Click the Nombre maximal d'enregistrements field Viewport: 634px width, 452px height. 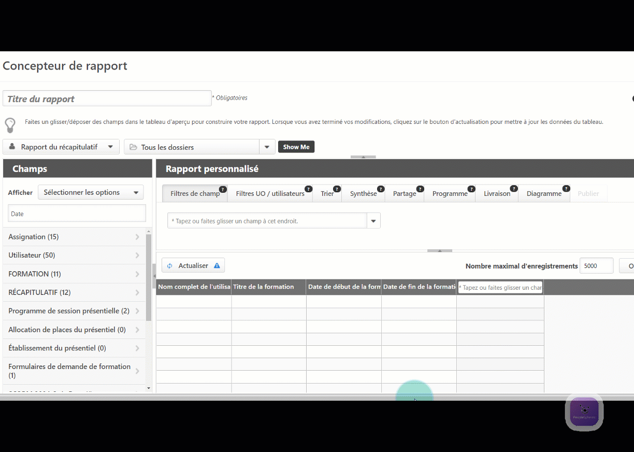pos(596,266)
